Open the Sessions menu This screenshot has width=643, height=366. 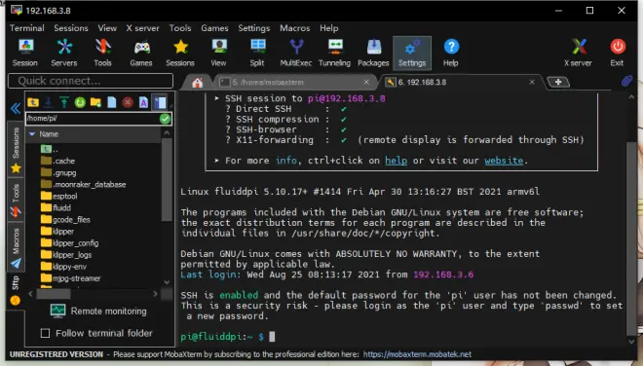71,28
